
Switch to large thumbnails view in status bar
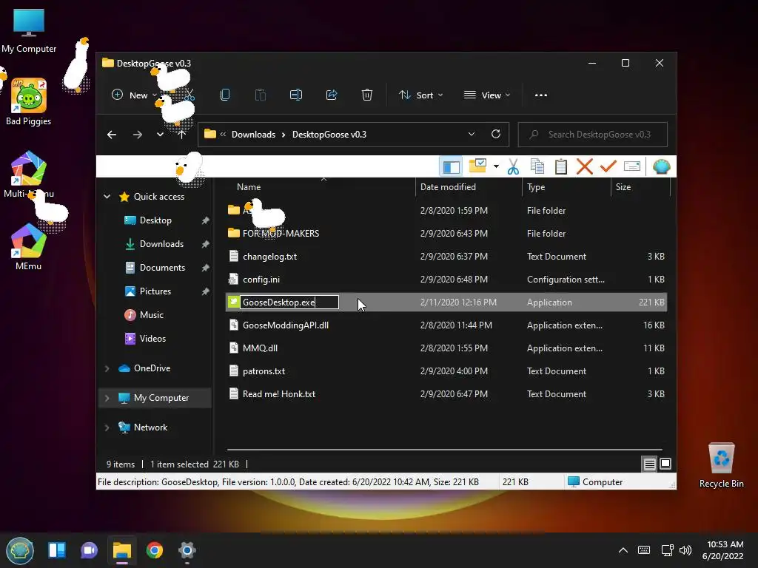pyautogui.click(x=665, y=464)
